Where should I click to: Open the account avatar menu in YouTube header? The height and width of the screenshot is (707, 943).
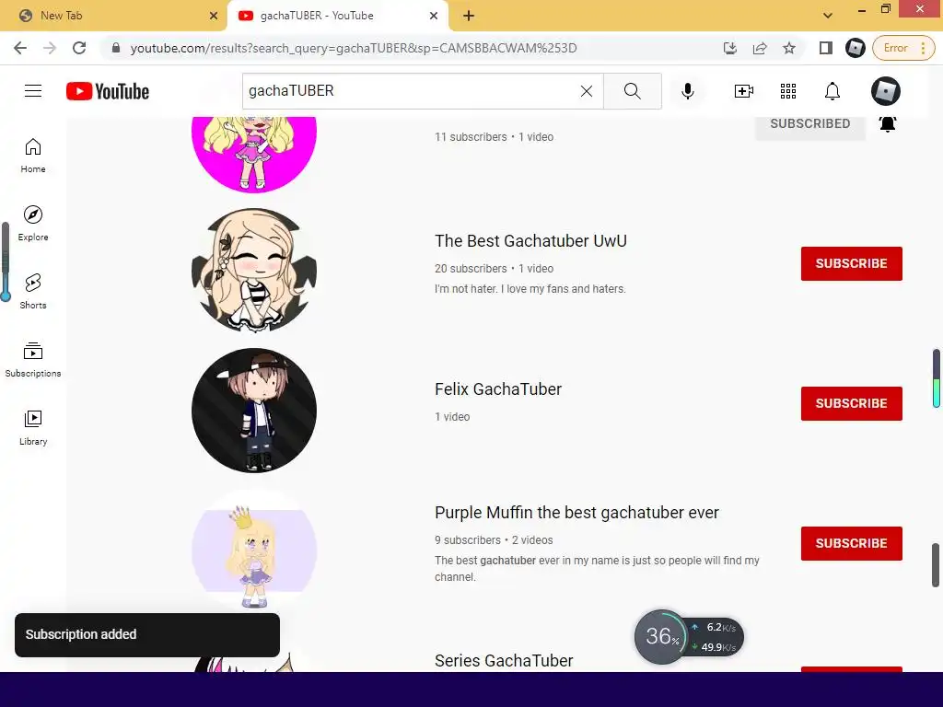[x=885, y=91]
